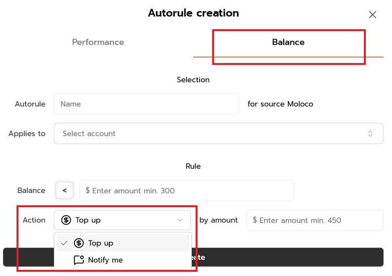Select the Balance tab
392x276 pixels.
(x=288, y=42)
